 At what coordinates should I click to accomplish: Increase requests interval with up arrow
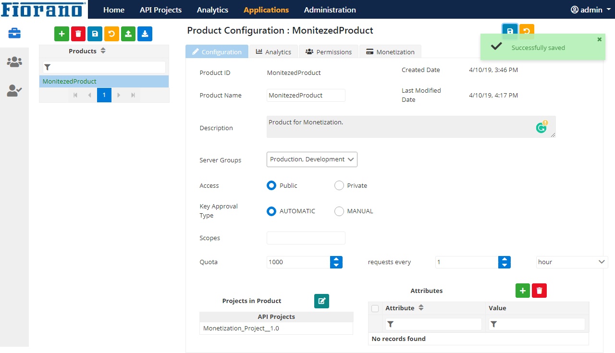pyautogui.click(x=504, y=259)
